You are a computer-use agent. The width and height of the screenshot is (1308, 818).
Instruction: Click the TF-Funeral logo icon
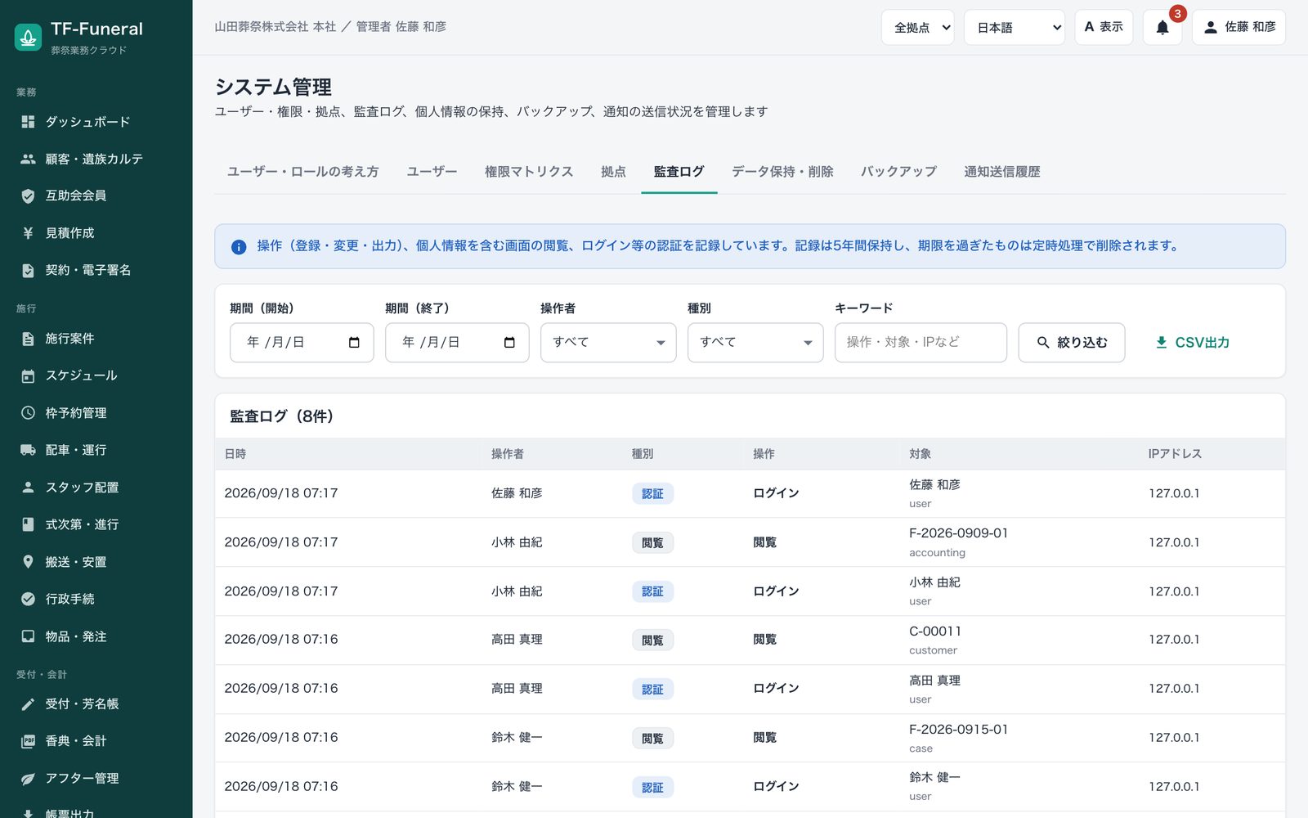pyautogui.click(x=28, y=37)
